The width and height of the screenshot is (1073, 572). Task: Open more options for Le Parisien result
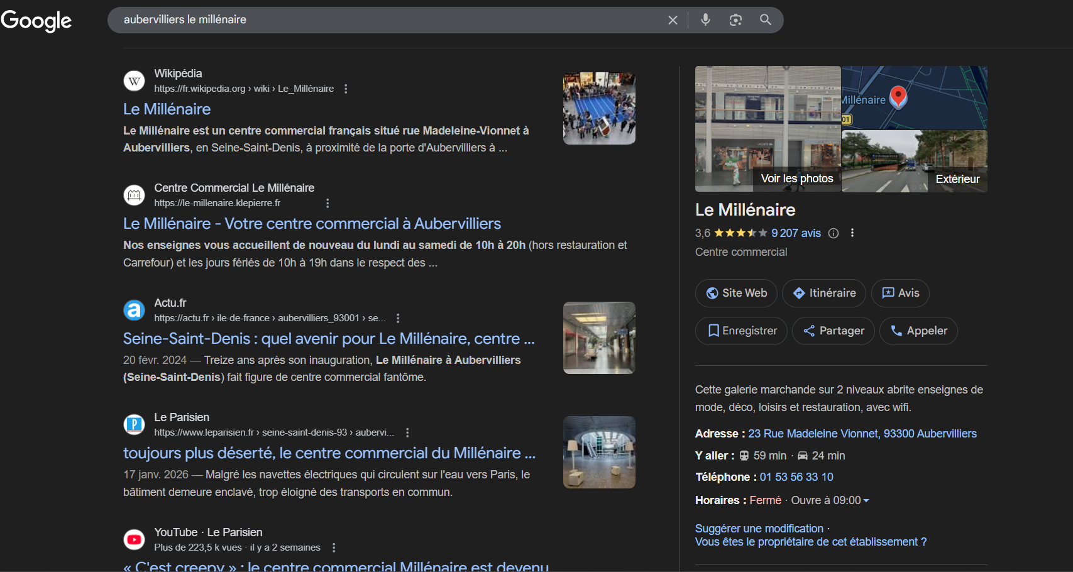[407, 432]
